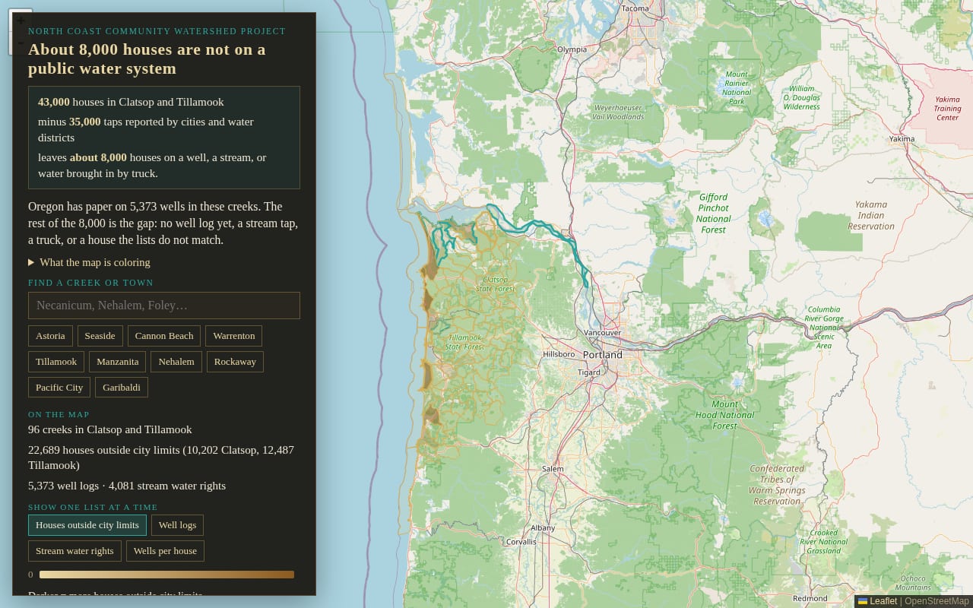Screen dimensions: 973x608
Task: Click the Olympia label on the map
Action: (572, 49)
